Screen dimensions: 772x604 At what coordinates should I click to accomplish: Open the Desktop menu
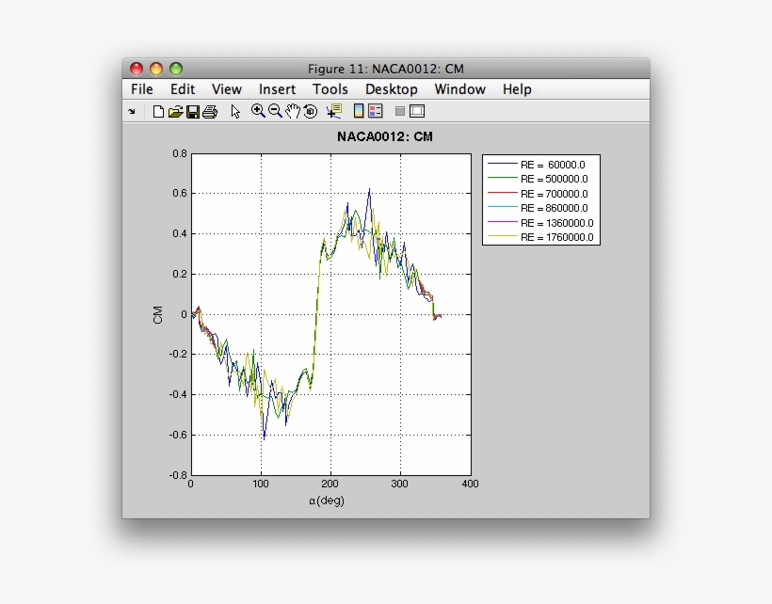(391, 89)
